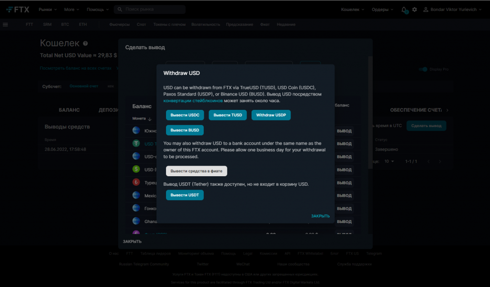Click ВЫВОД button in USDT row
The image size is (490, 287).
[344, 144]
